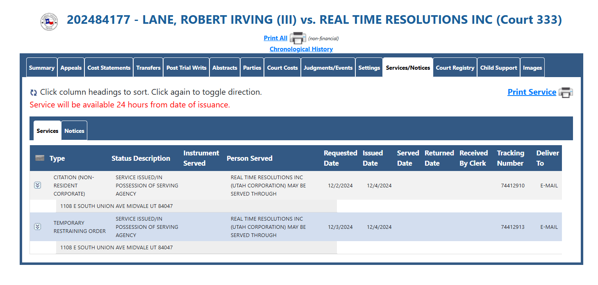Sort by Served Date column
This screenshot has height=285, width=598.
coord(408,158)
